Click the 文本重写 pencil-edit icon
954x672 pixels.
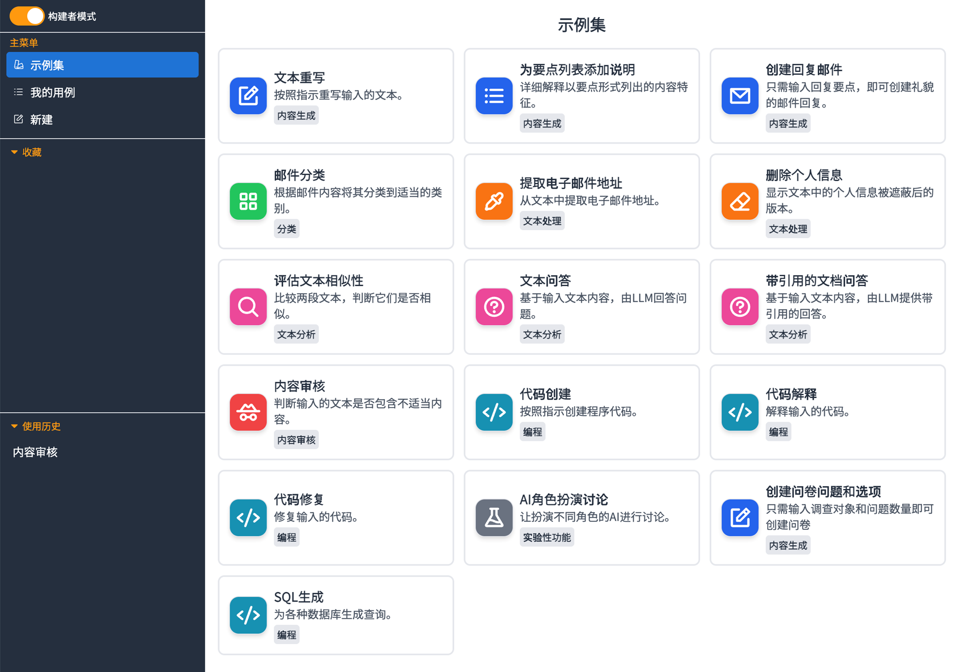pos(248,96)
